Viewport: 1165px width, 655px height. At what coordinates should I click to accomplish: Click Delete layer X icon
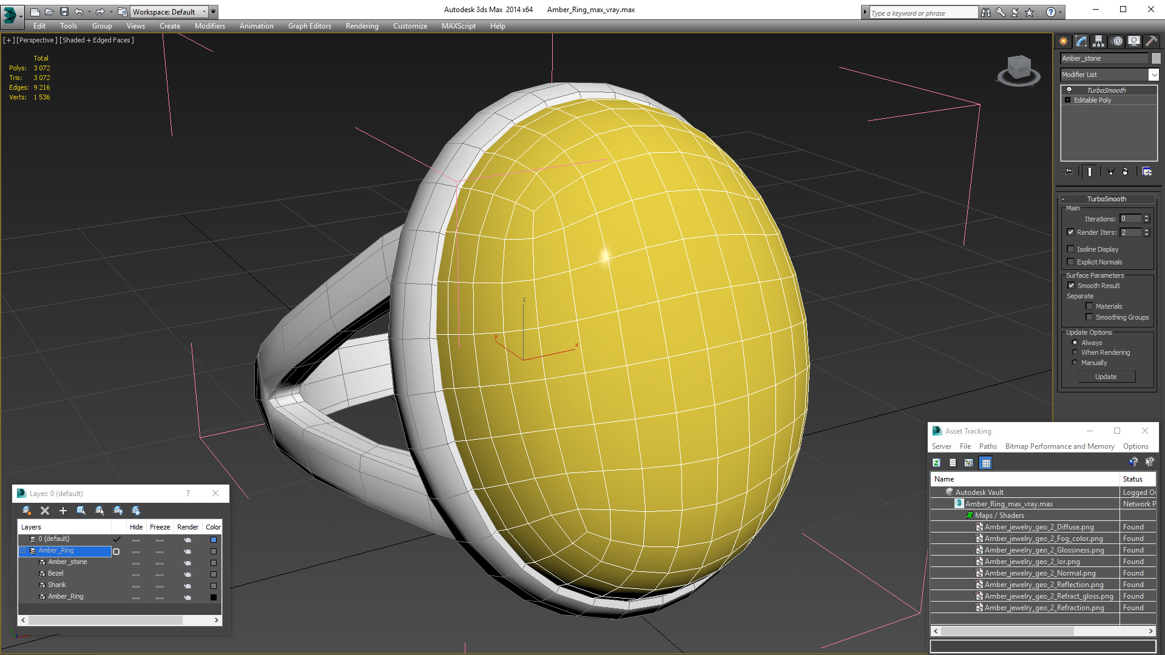click(x=45, y=511)
